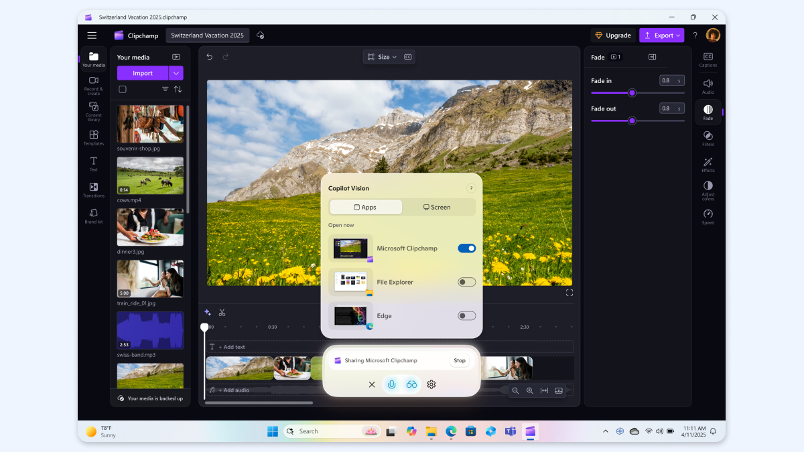
Task: Disable sharing for Microsoft Clipchamp
Action: point(467,248)
